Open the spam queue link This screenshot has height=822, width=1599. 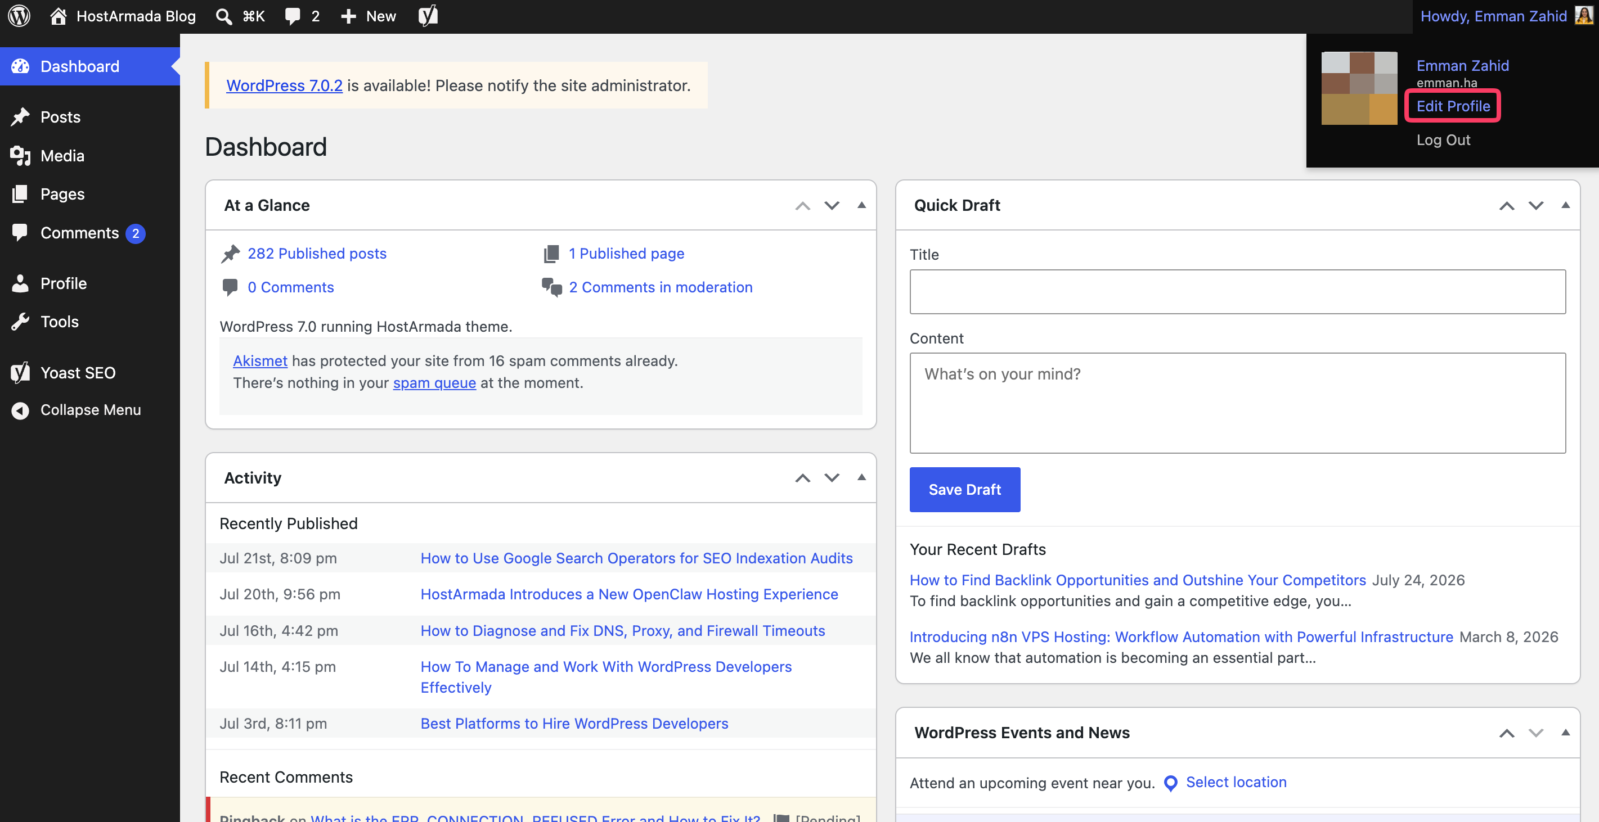click(x=434, y=383)
